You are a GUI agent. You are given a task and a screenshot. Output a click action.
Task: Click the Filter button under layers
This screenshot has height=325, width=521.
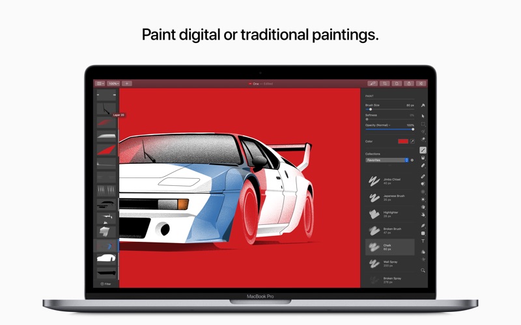(x=106, y=284)
